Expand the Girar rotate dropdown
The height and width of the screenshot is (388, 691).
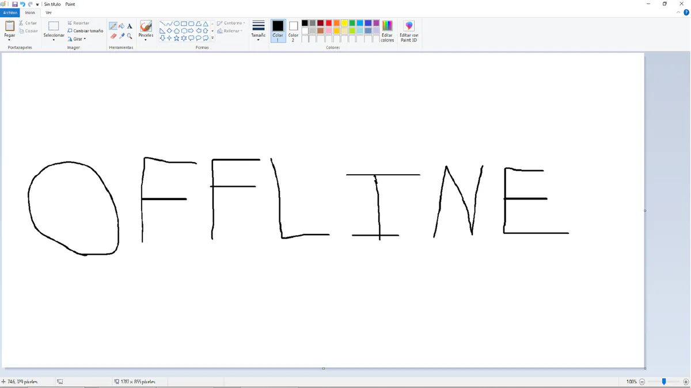tap(77, 39)
